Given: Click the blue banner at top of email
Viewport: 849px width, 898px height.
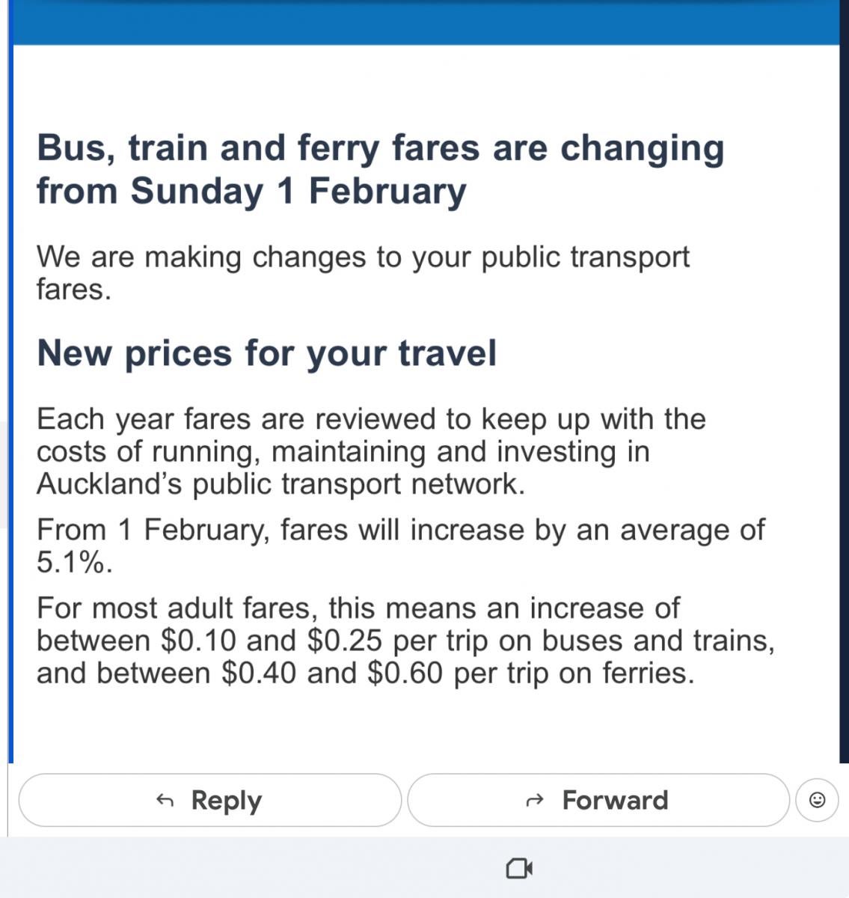Looking at the screenshot, I should coord(426,22).
